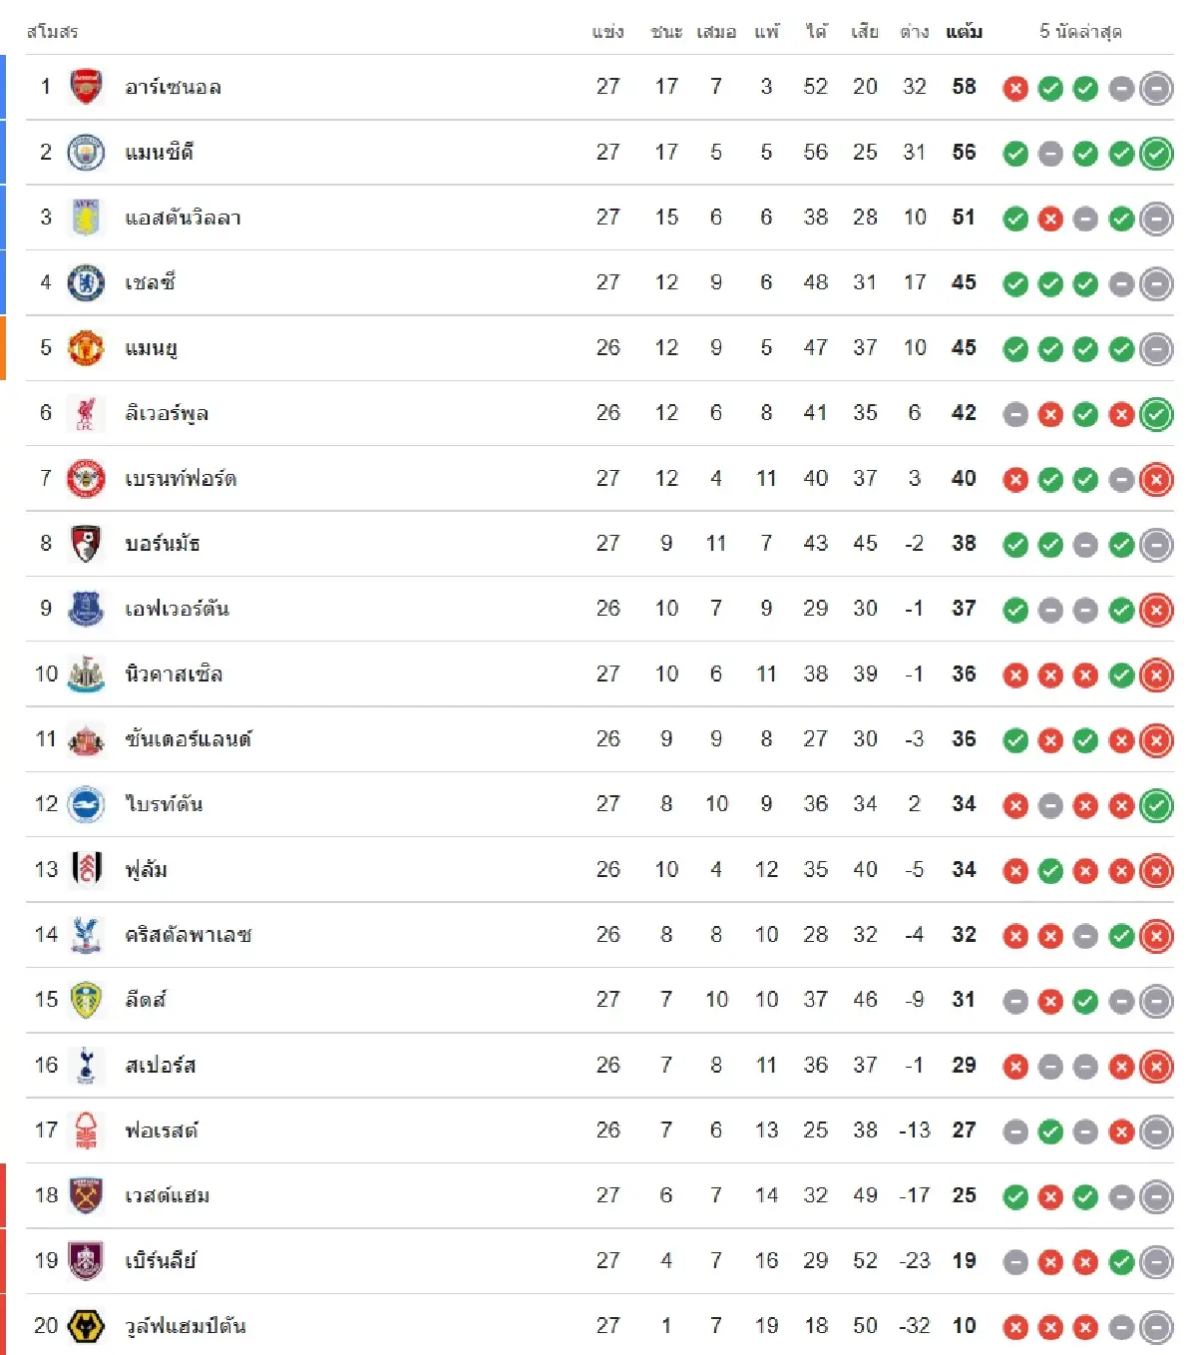
Task: Click the แต้ม points column header
Action: tap(964, 32)
